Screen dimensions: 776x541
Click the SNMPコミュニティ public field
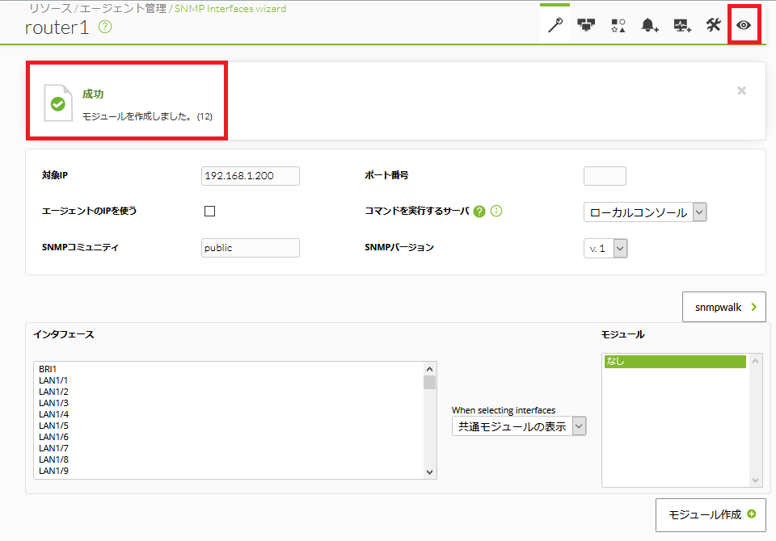(251, 248)
